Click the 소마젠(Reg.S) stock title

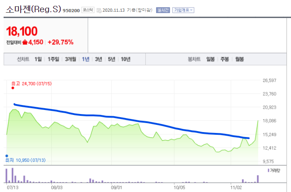coord(33,9)
